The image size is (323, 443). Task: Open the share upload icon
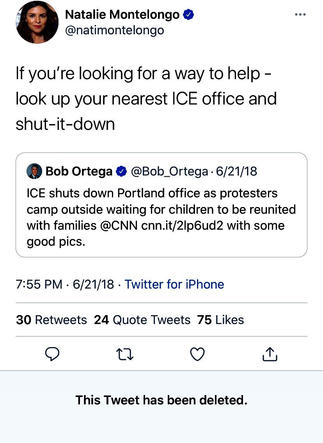tap(270, 354)
